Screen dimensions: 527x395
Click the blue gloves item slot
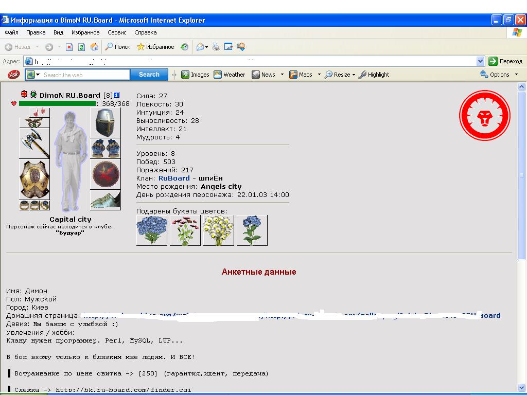(x=106, y=148)
